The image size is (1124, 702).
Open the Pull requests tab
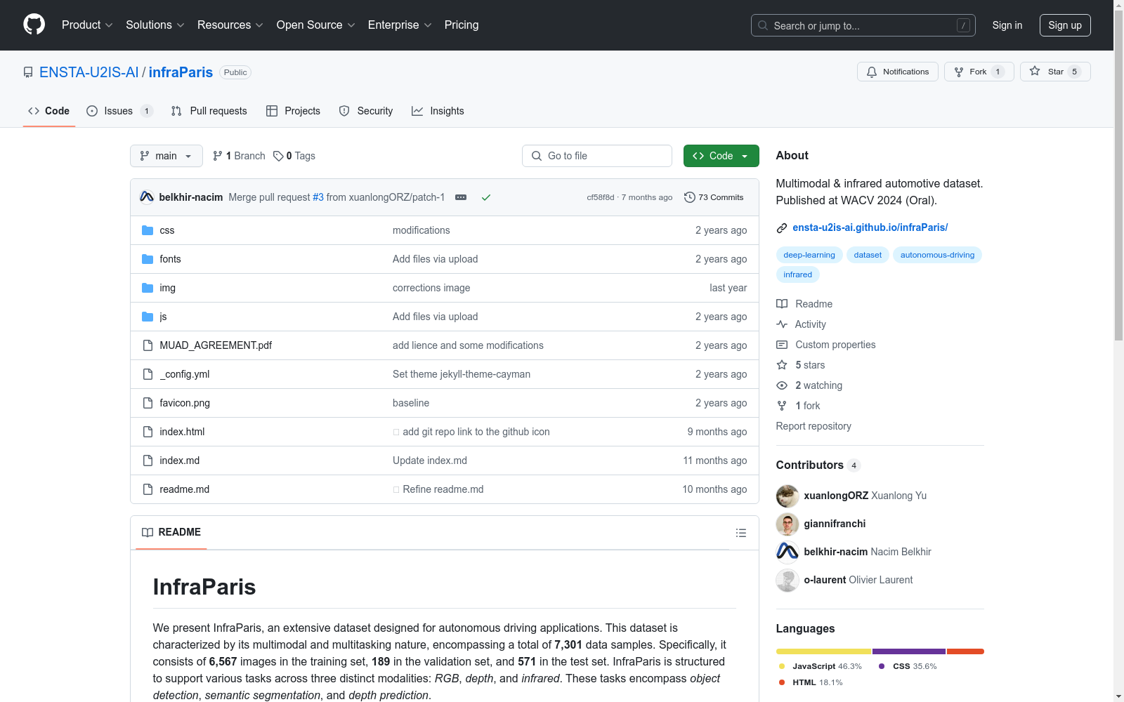209,111
